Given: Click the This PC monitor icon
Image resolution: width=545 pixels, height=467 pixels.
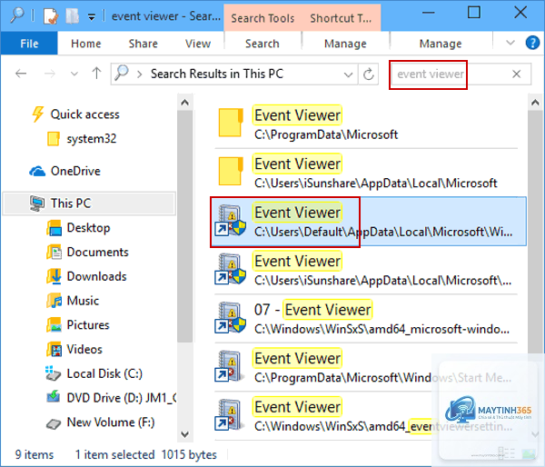Looking at the screenshot, I should click(37, 204).
